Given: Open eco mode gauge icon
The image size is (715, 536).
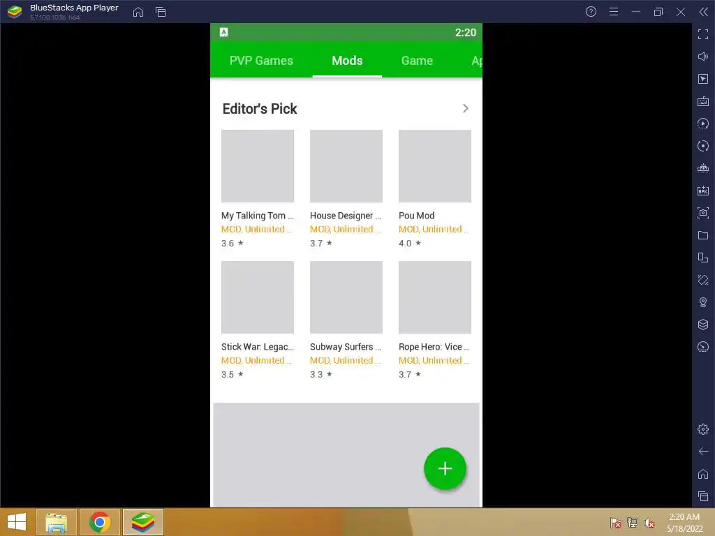Looking at the screenshot, I should tap(703, 347).
